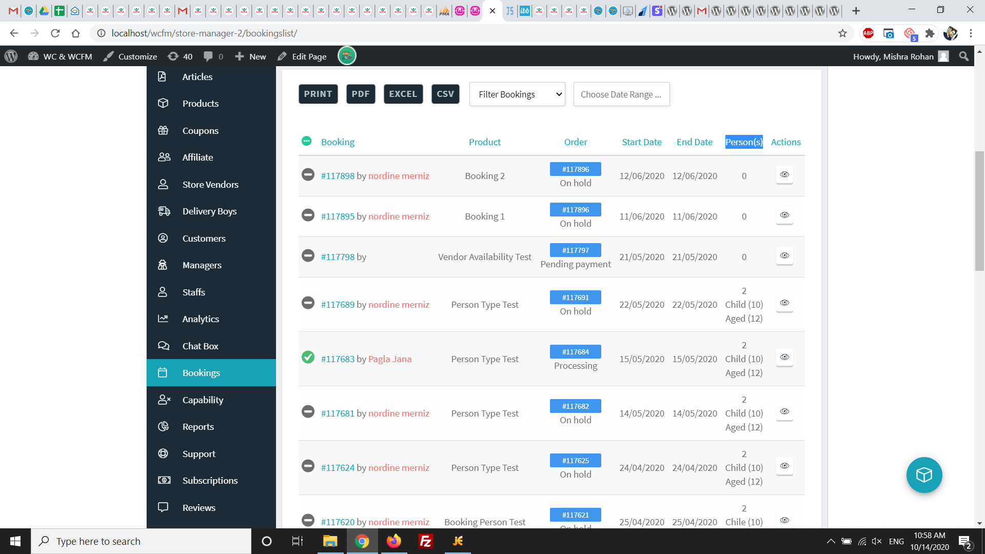Viewport: 985px width, 554px height.
Task: Open FileZilla from the taskbar
Action: (426, 541)
